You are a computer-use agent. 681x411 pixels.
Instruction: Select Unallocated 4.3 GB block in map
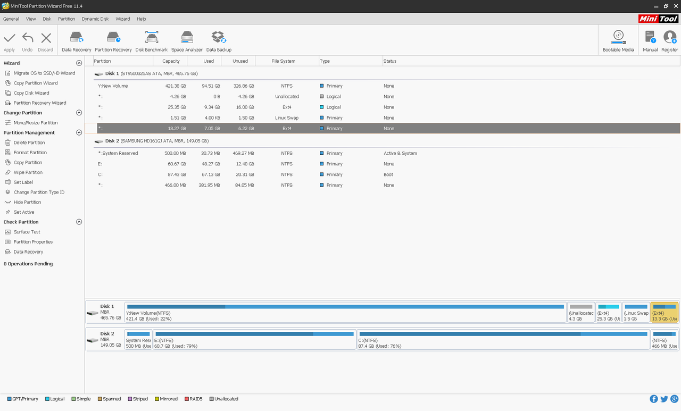581,312
